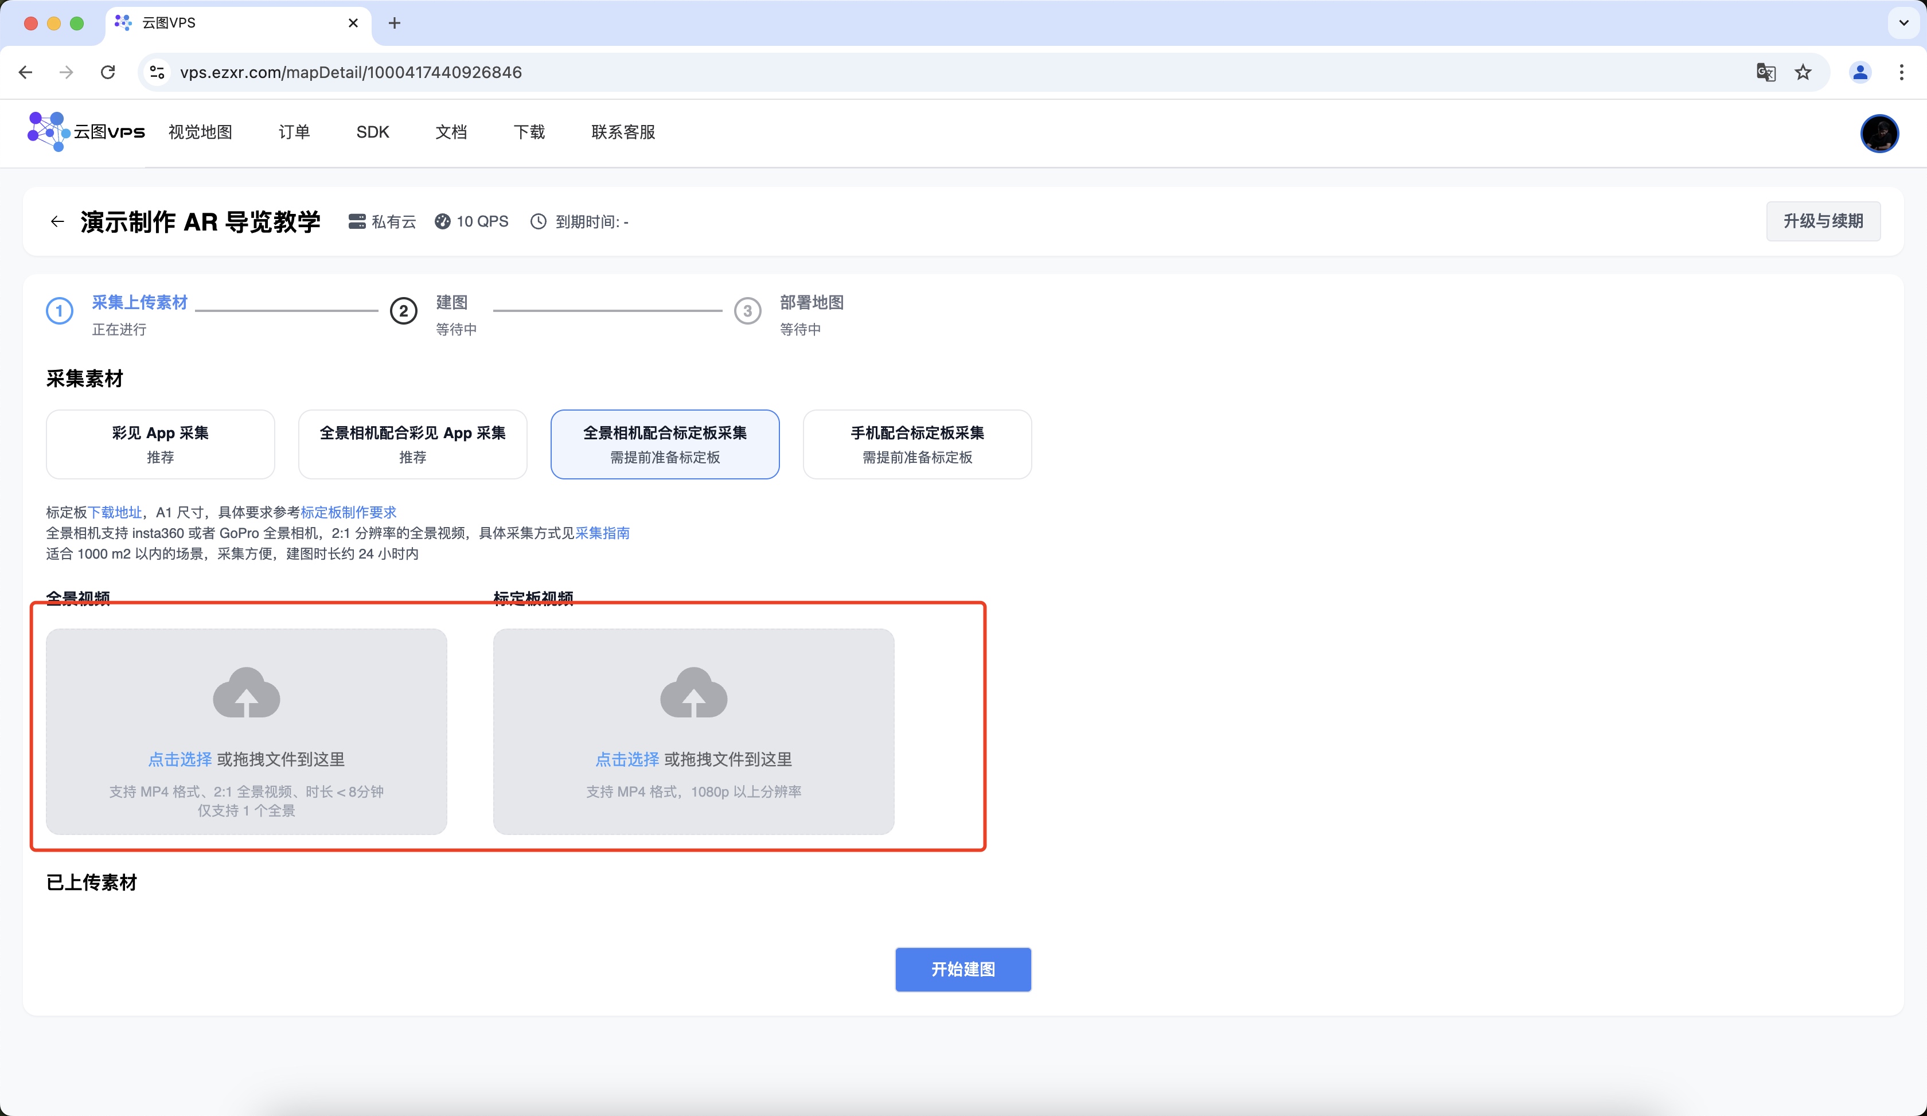Click 升级与续期 button

[1823, 222]
